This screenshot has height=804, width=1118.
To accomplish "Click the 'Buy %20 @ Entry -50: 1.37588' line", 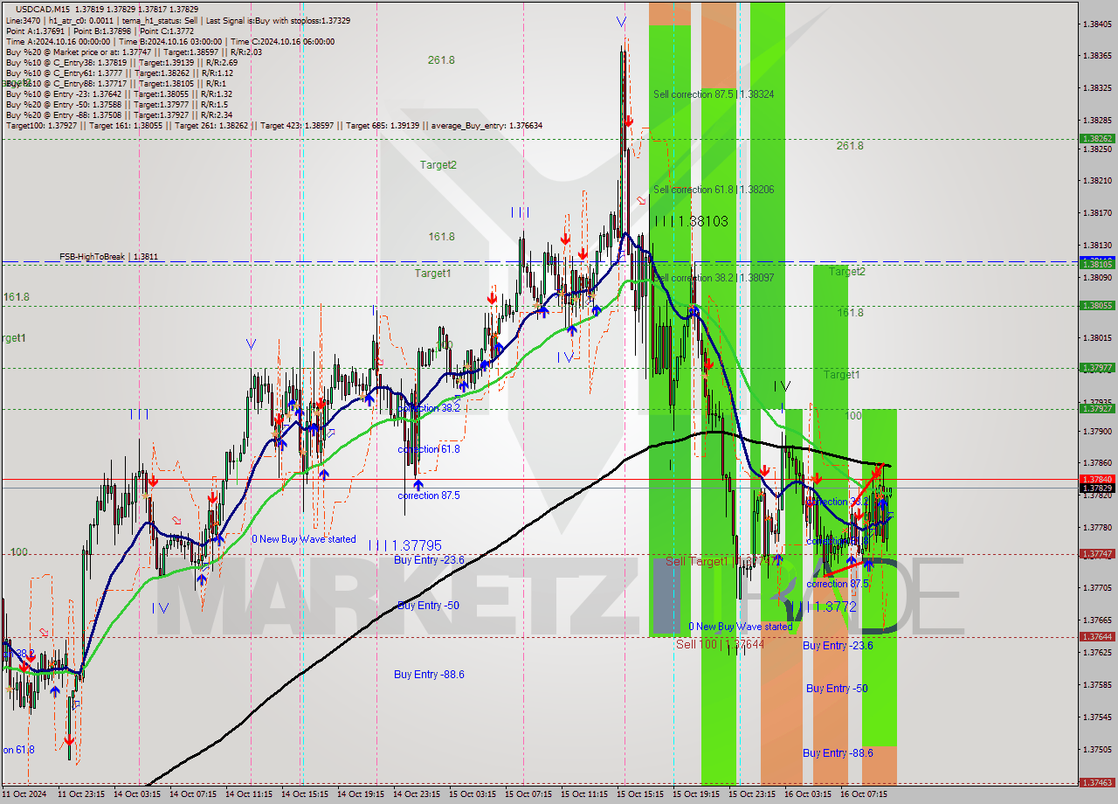I will pos(119,104).
